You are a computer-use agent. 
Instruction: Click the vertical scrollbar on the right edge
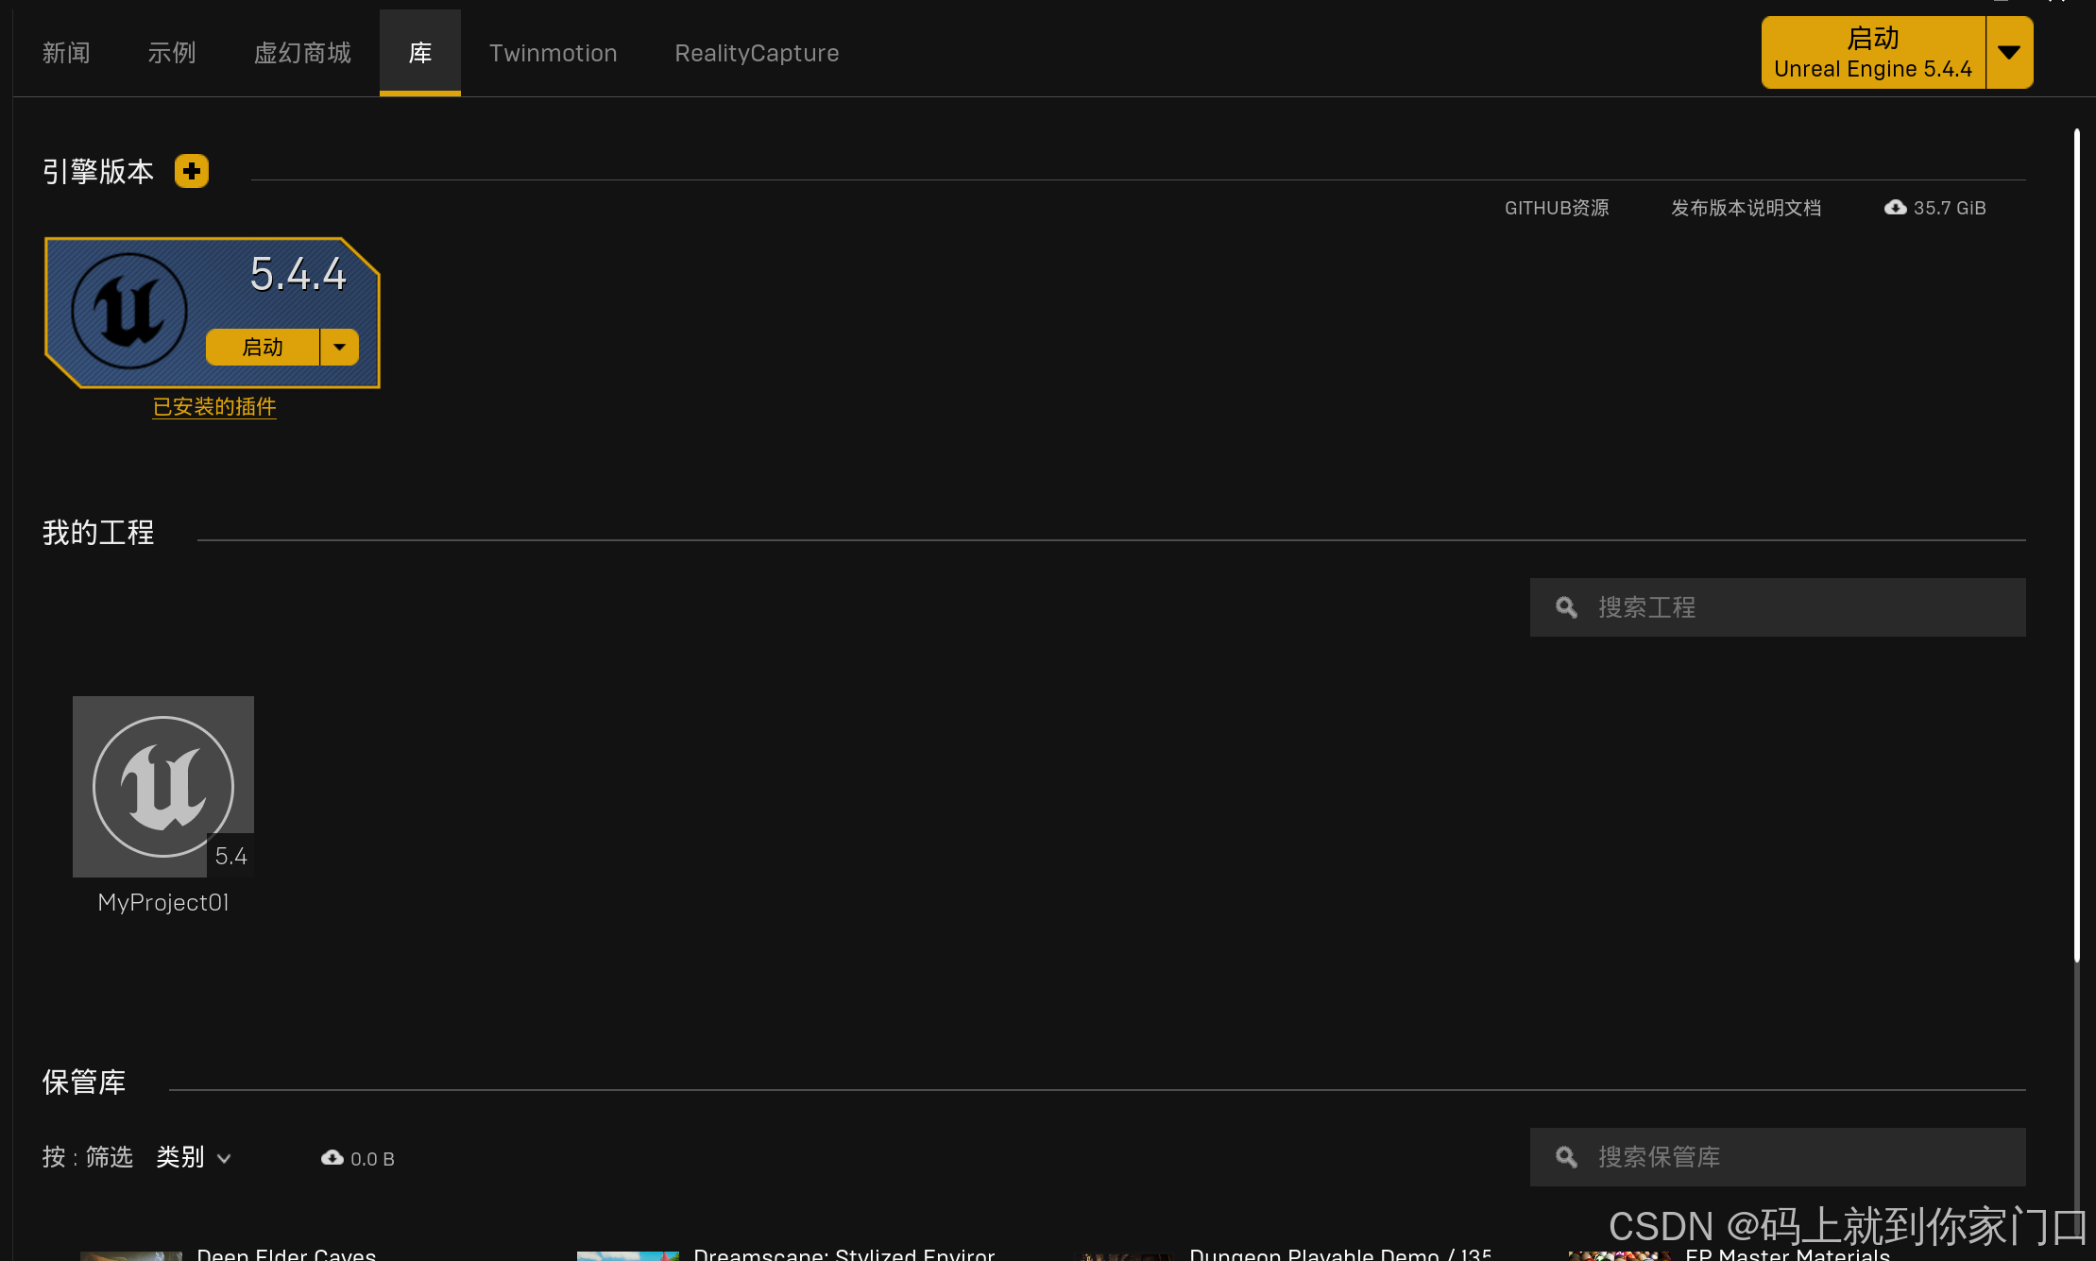click(2076, 543)
